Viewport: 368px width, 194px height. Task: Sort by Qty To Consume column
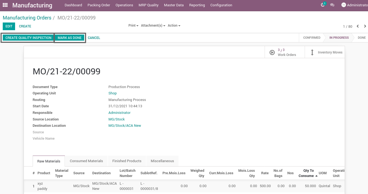click(x=306, y=173)
